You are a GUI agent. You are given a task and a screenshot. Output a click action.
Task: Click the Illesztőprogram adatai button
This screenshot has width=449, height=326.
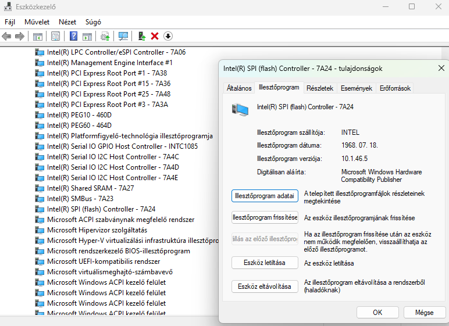(265, 196)
